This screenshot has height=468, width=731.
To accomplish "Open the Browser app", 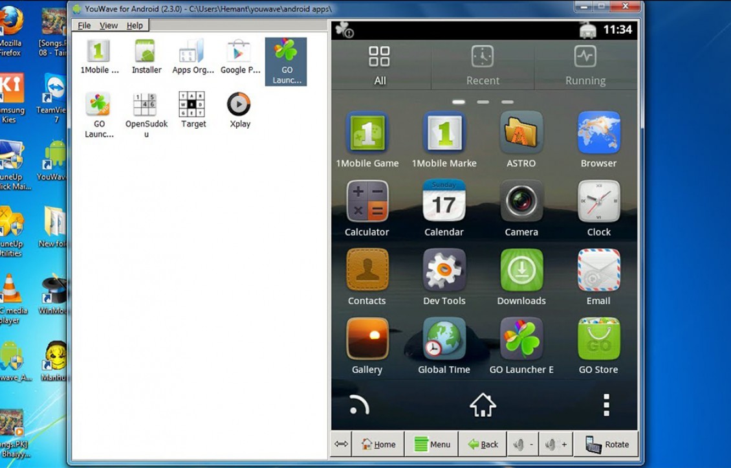I will point(598,140).
